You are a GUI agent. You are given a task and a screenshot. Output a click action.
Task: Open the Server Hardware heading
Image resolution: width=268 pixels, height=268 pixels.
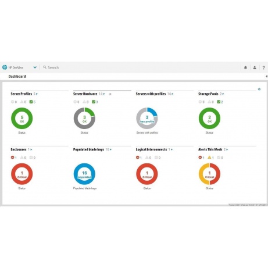click(85, 94)
